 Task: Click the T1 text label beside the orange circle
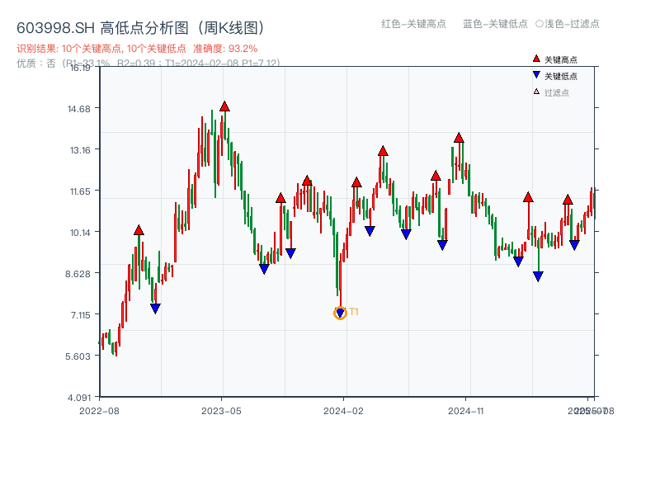[354, 312]
